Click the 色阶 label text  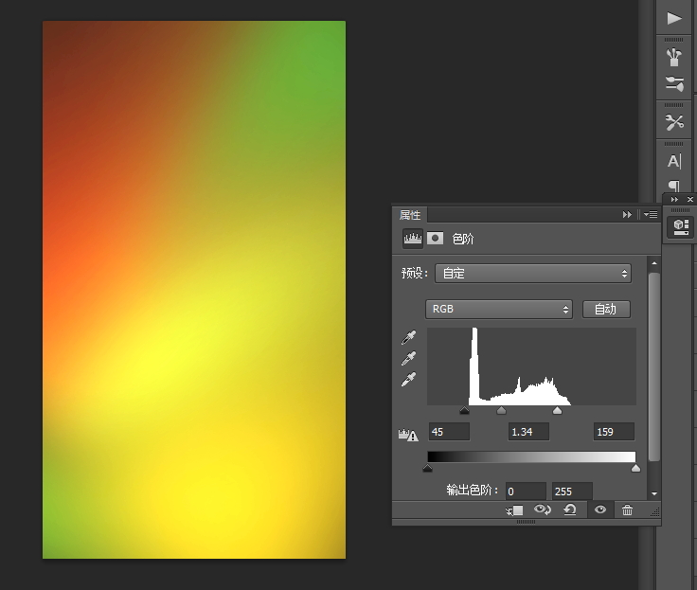tap(463, 239)
